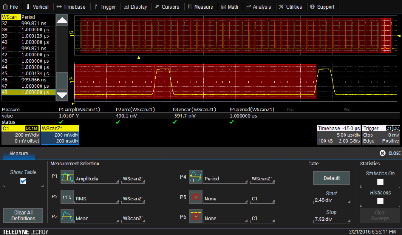Viewport: 402px width, 235px height.
Task: Click the P2 RMS measurement icon
Action: [x=67, y=197]
